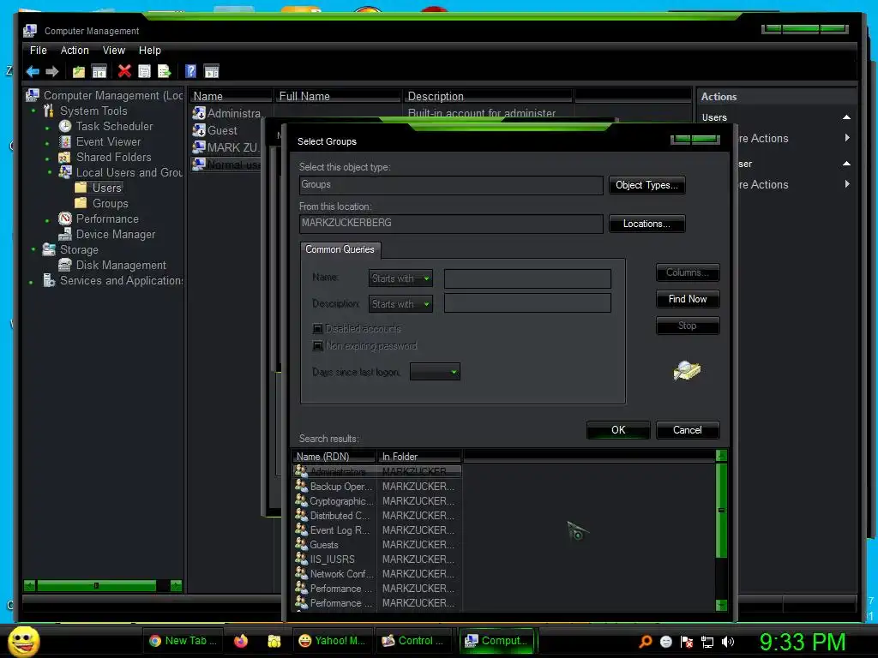This screenshot has height=658, width=878.
Task: Select Event Log R... row in results
Action: 377,529
